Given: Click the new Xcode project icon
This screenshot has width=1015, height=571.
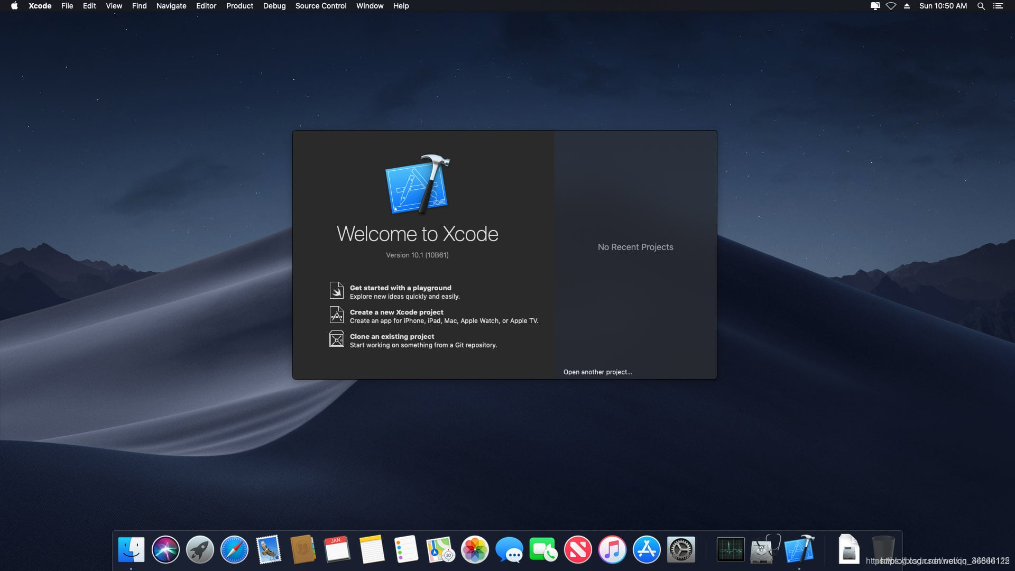Looking at the screenshot, I should [336, 315].
